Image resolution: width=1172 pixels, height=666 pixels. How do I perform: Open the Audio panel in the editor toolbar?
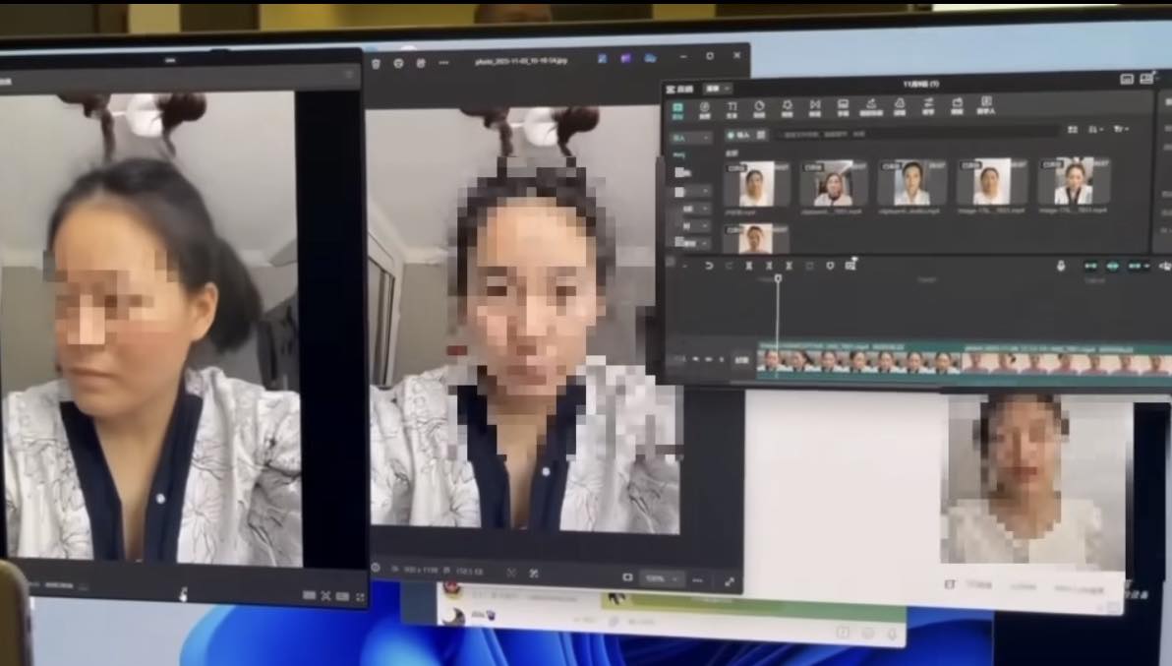[x=704, y=108]
